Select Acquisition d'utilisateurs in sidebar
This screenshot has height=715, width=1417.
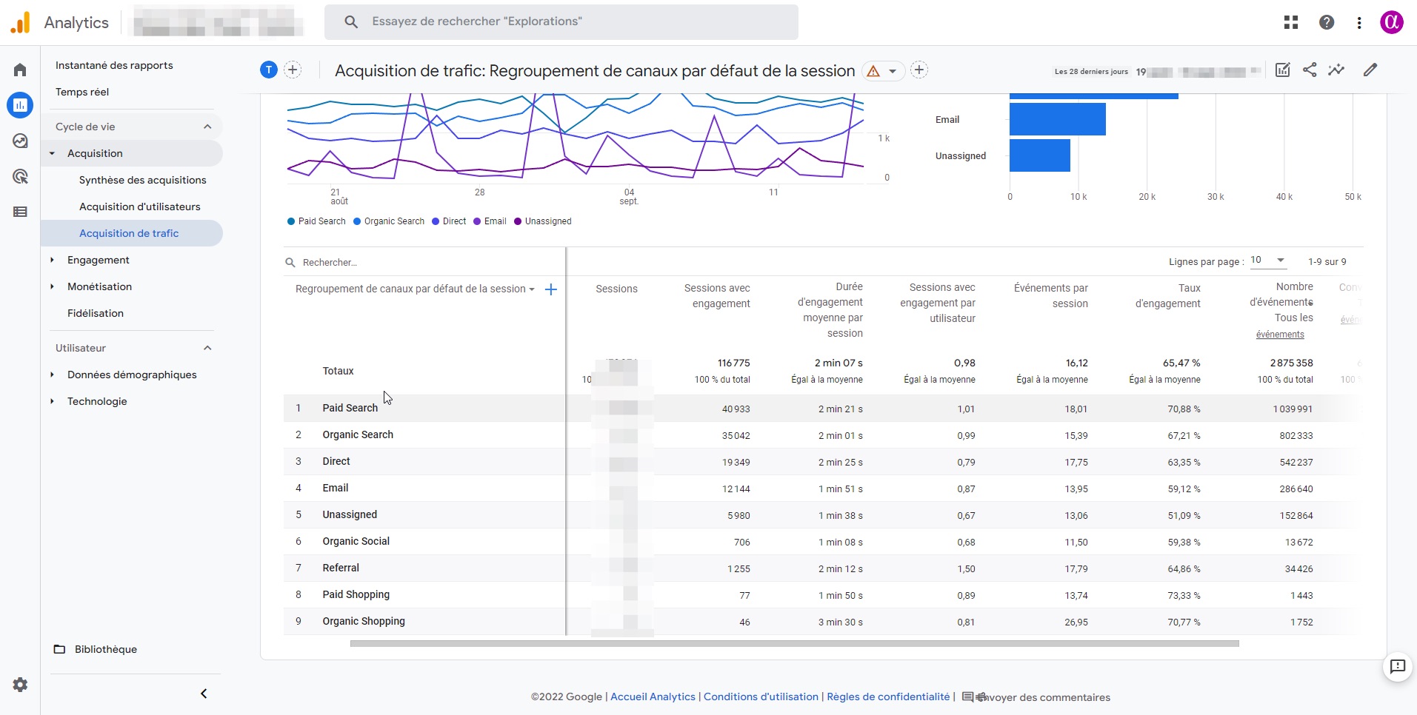139,207
